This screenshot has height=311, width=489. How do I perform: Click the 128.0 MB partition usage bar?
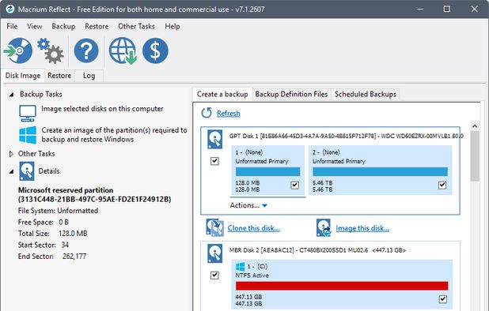point(268,171)
